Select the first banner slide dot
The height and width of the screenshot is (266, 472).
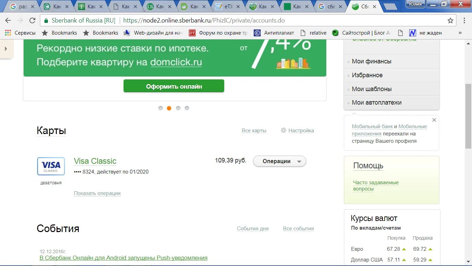(160, 108)
